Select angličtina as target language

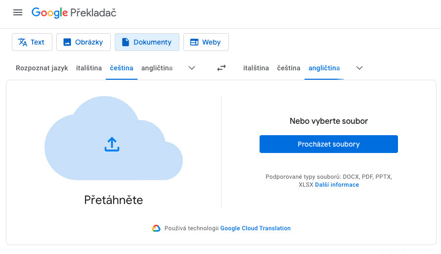coord(324,68)
